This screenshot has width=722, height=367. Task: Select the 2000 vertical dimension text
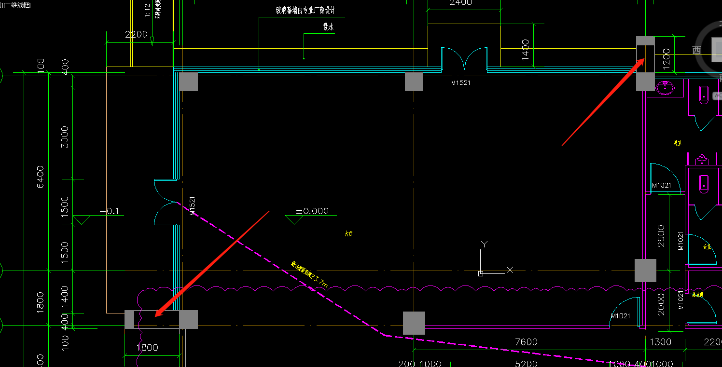(x=661, y=304)
